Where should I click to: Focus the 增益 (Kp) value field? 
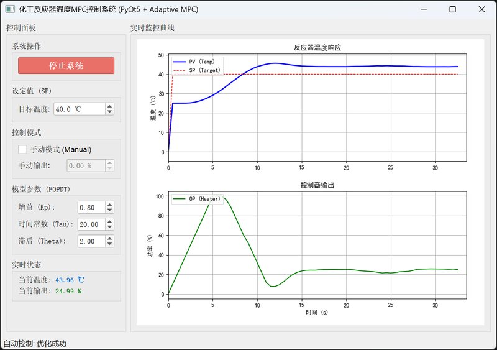(x=91, y=207)
